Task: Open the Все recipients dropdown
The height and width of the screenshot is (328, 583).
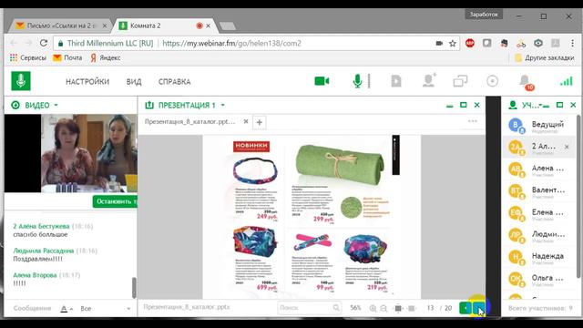Action: pyautogui.click(x=106, y=309)
